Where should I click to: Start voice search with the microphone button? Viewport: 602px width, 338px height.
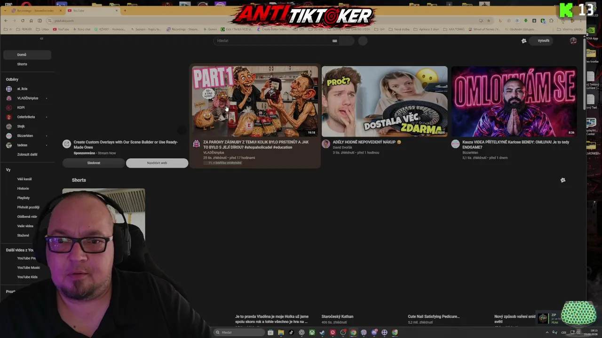tap(363, 41)
